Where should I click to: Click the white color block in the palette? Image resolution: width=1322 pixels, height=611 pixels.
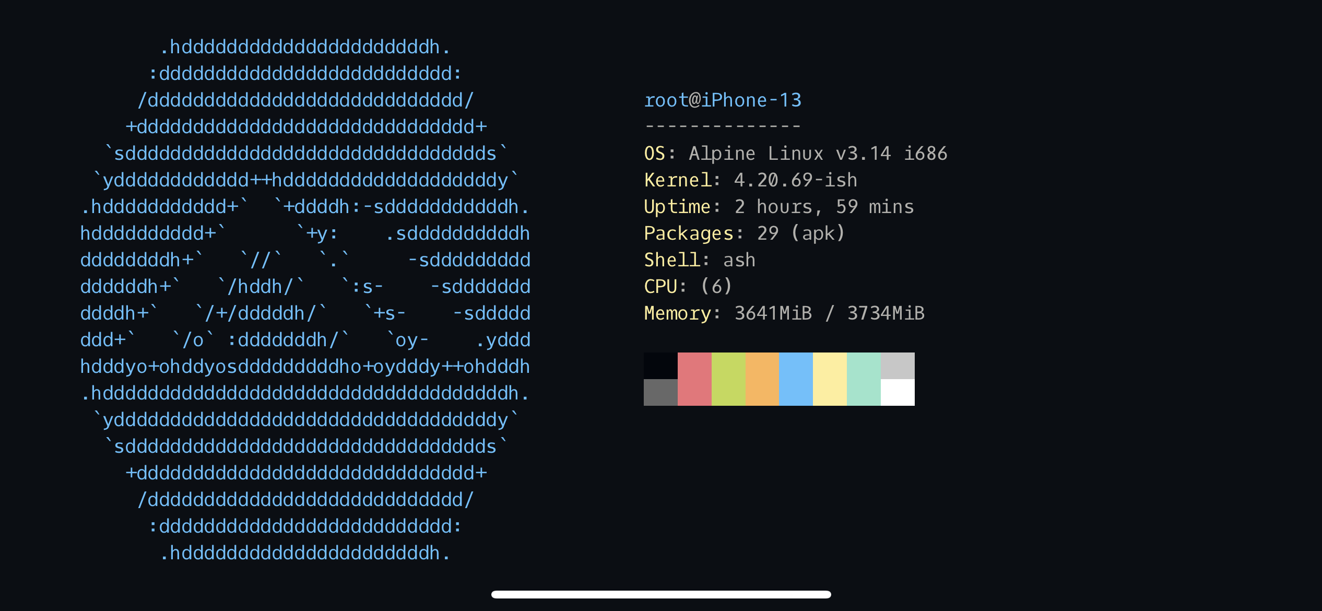pos(898,392)
